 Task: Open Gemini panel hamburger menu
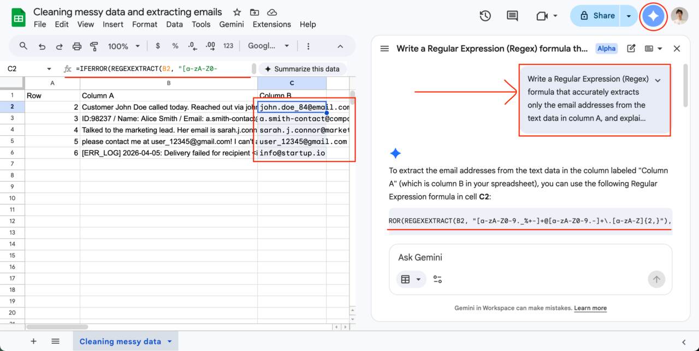pos(384,49)
